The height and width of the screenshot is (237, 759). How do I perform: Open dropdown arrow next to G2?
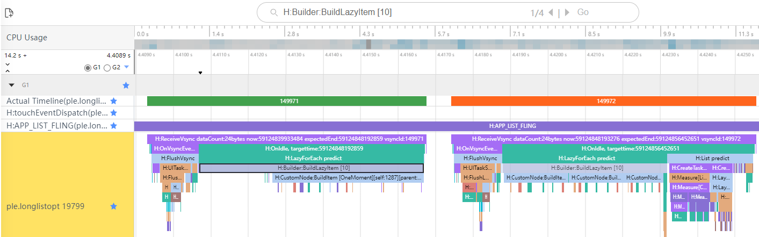[127, 67]
